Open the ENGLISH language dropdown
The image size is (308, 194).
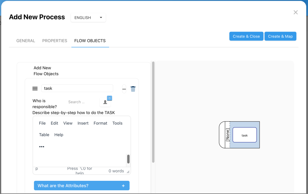pos(88,18)
